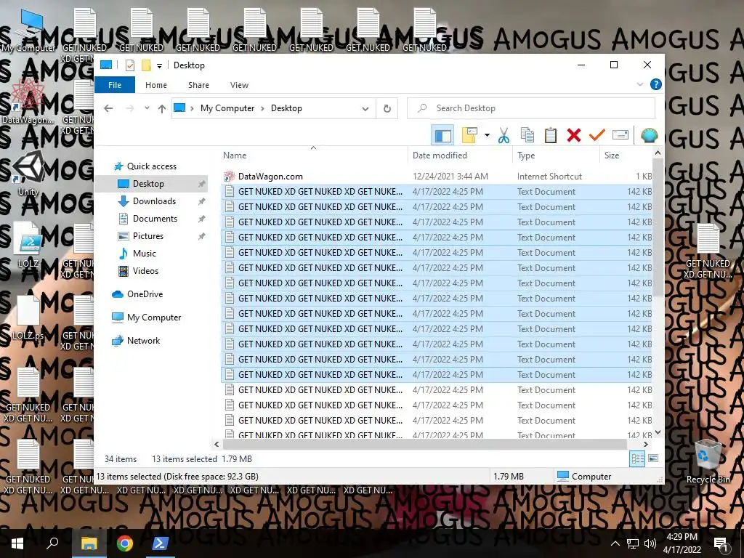Click the Rename toolbar icon
The width and height of the screenshot is (744, 558).
[620, 135]
